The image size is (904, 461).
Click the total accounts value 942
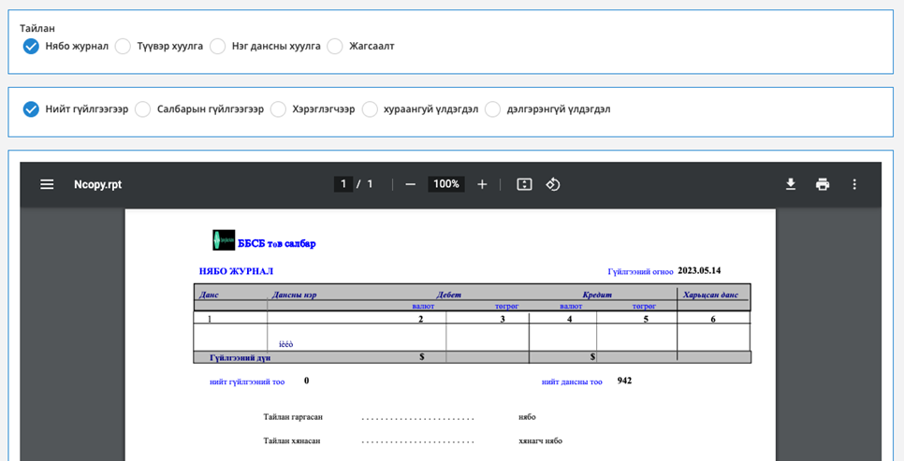click(x=624, y=381)
